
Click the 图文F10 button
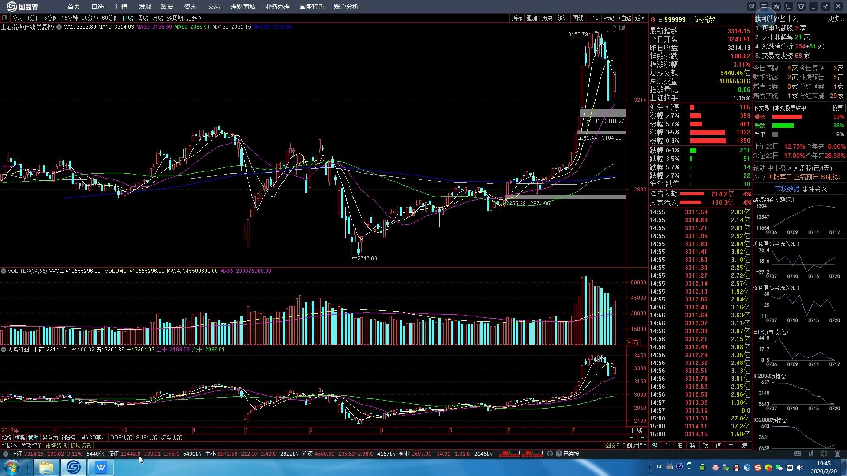[x=615, y=446]
